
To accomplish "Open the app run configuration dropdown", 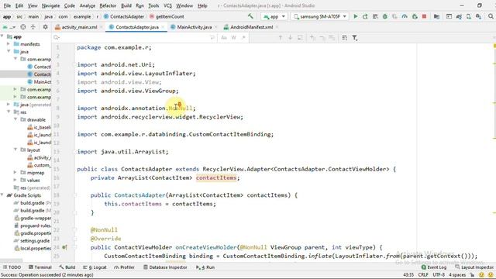I will point(274,16).
